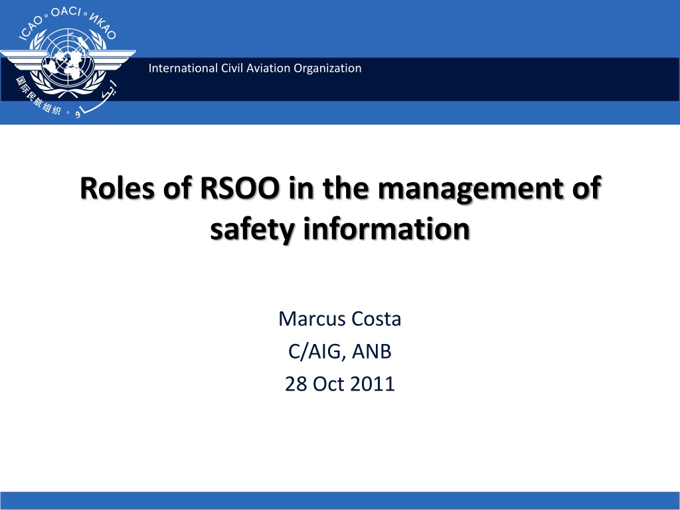Select the 'OACI' lettering atop the emblem
This screenshot has height=510, width=680.
pyautogui.click(x=66, y=12)
